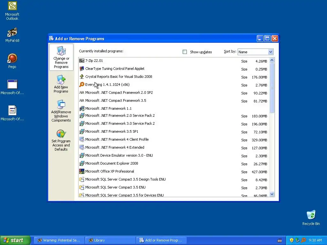Select Crystal Reports Basic for Visual Studio 2008
The image size is (327, 245).
click(x=174, y=77)
